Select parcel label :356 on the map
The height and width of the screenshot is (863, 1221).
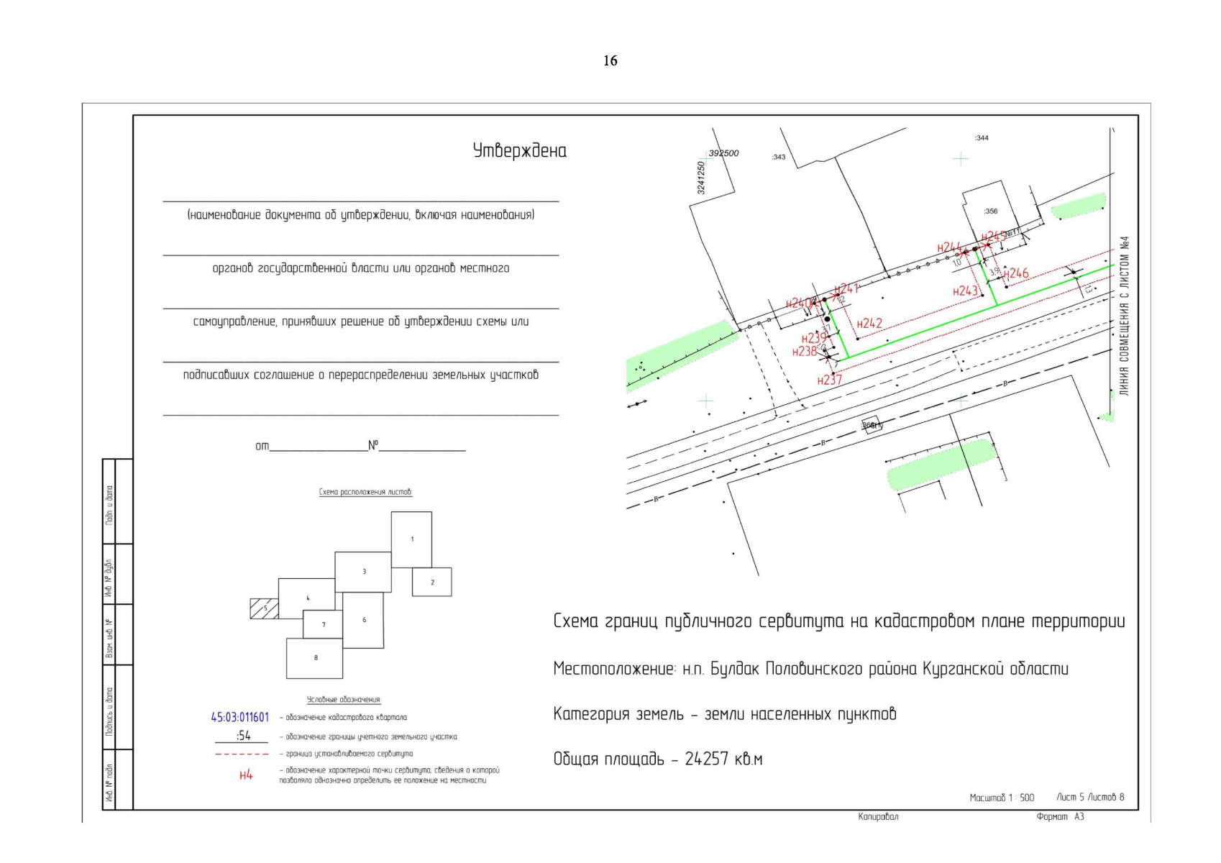pyautogui.click(x=991, y=211)
